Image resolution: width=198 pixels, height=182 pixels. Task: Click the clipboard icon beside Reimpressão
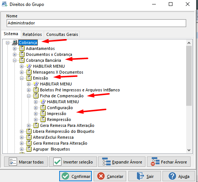tap(43, 119)
